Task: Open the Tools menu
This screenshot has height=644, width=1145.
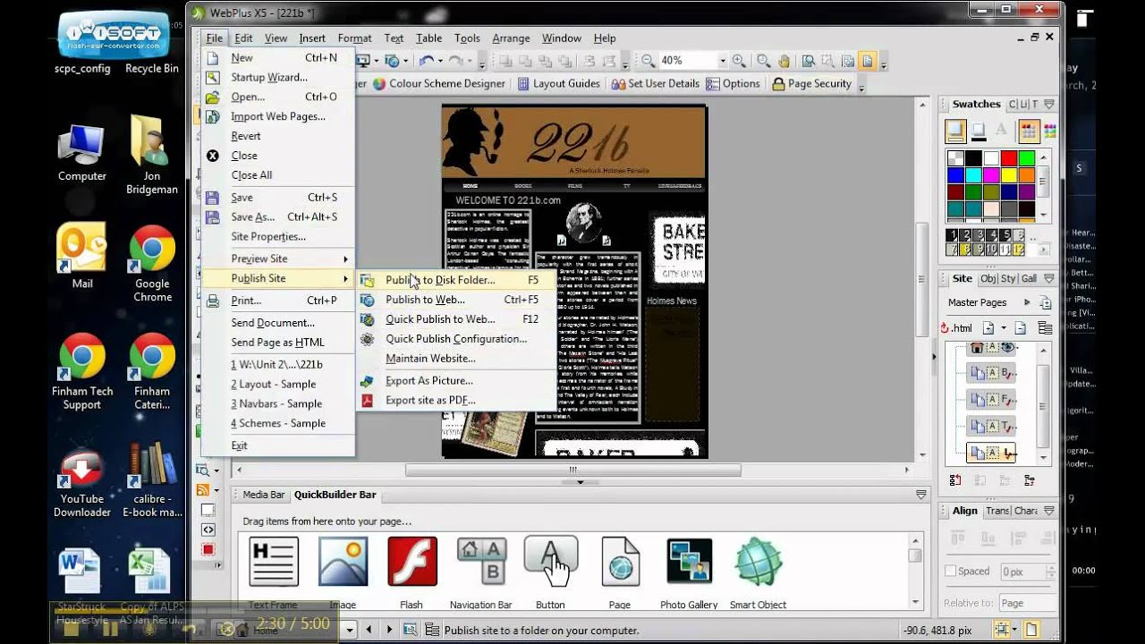Action: point(467,38)
